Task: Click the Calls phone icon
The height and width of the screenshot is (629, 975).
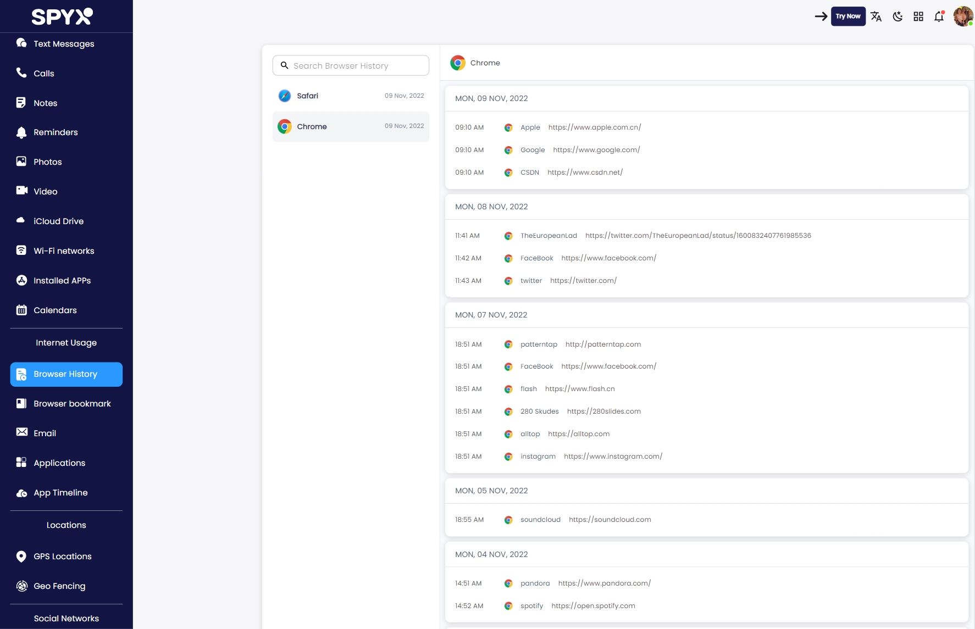Action: [21, 73]
